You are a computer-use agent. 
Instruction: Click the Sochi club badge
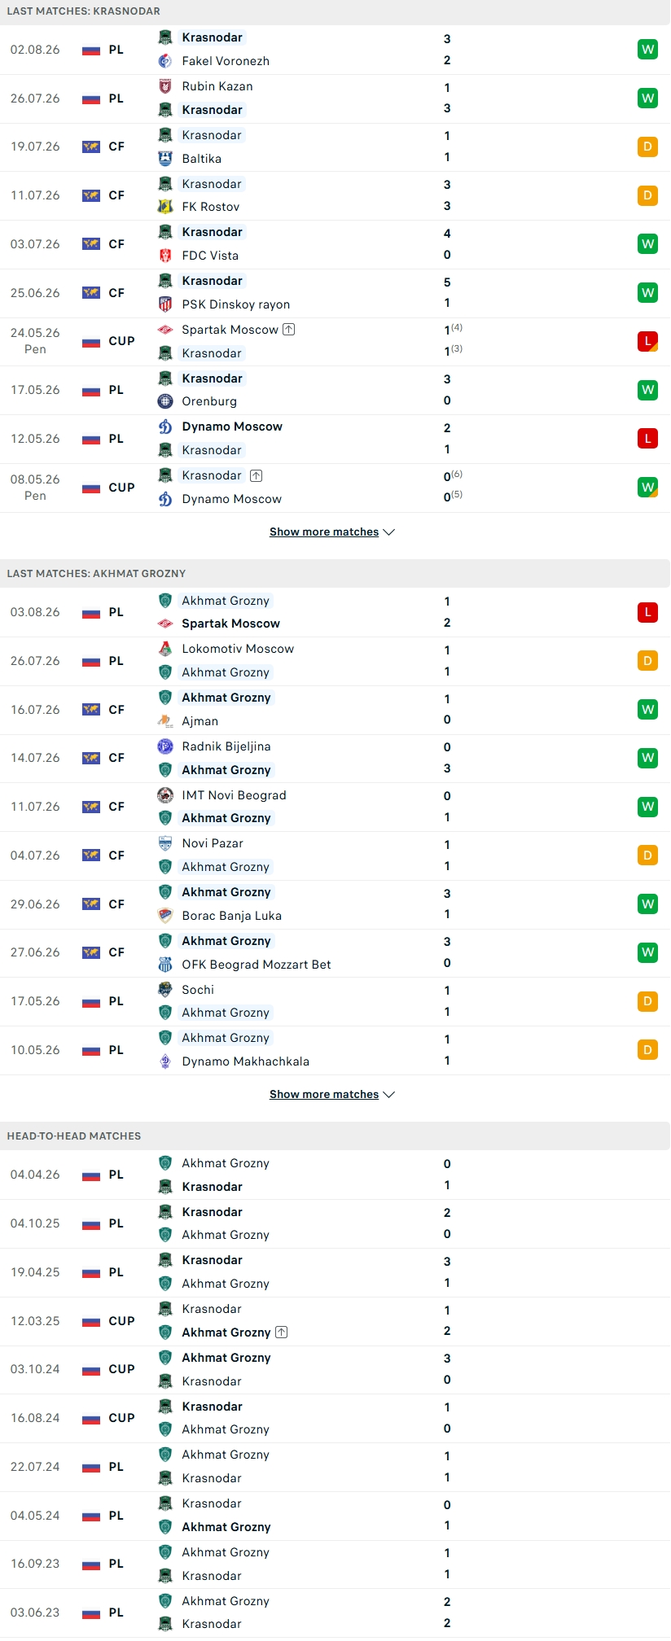tap(165, 990)
